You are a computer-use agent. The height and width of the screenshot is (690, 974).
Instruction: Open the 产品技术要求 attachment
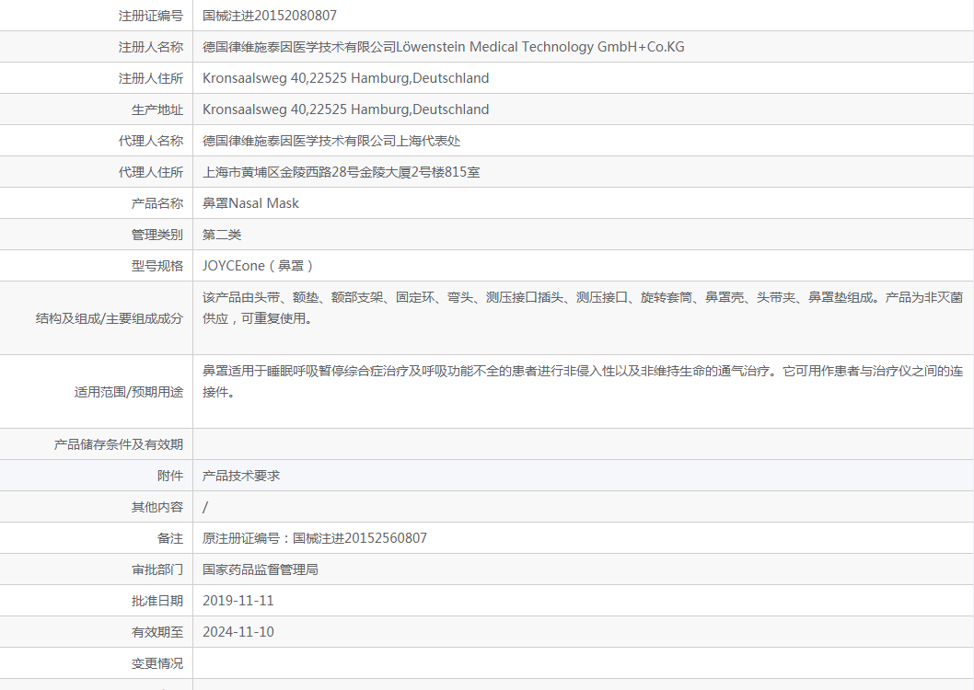click(x=241, y=476)
